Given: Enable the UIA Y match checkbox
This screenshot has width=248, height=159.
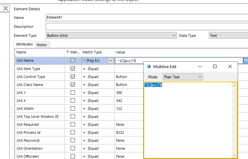Looking at the screenshot, I should click(73, 93).
